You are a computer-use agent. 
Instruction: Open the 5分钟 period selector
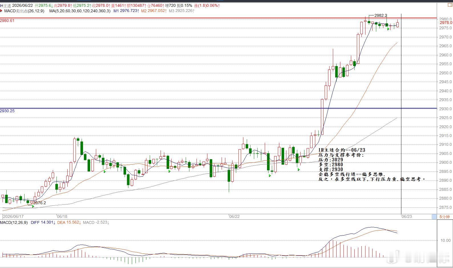pos(444,217)
